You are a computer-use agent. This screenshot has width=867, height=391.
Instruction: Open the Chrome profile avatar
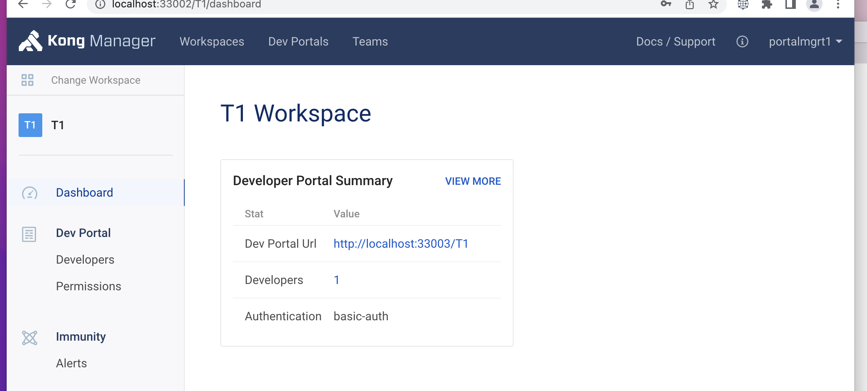point(814,4)
